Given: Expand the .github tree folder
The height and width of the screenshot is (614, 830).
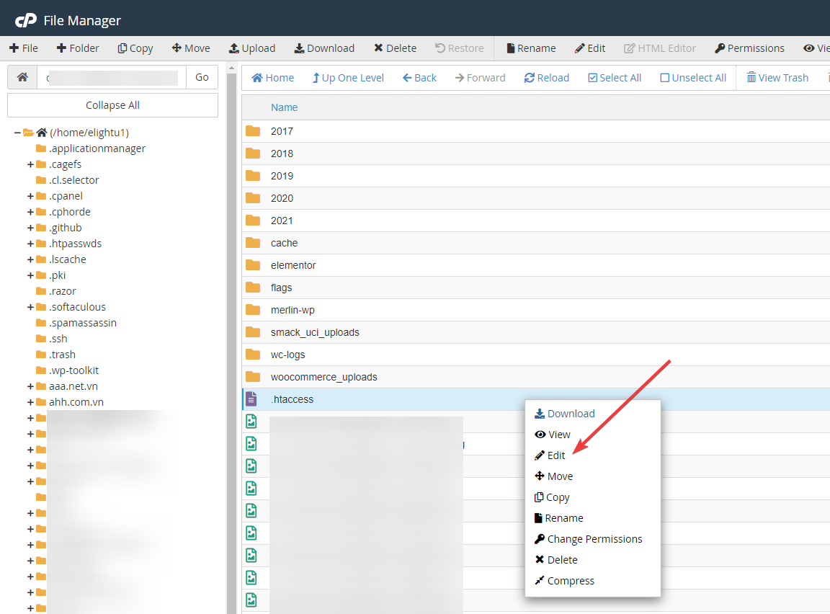Looking at the screenshot, I should coord(31,228).
